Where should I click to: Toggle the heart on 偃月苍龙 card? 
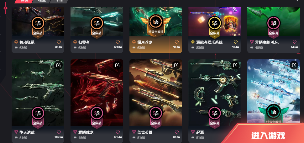point(177,42)
